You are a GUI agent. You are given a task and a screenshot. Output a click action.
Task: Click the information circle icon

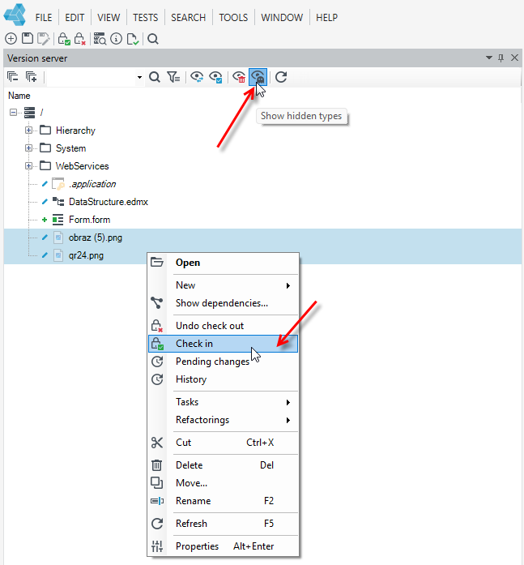click(x=117, y=39)
